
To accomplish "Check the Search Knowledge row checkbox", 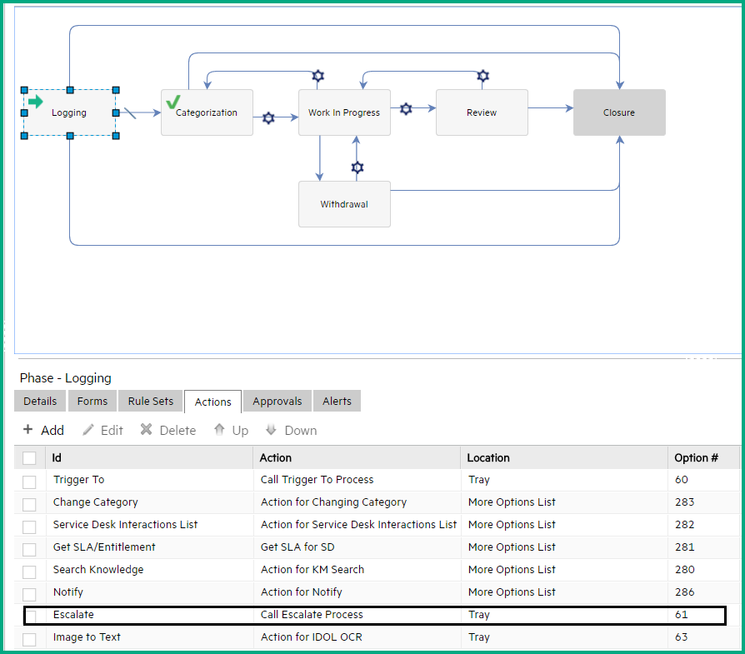I will click(x=29, y=572).
